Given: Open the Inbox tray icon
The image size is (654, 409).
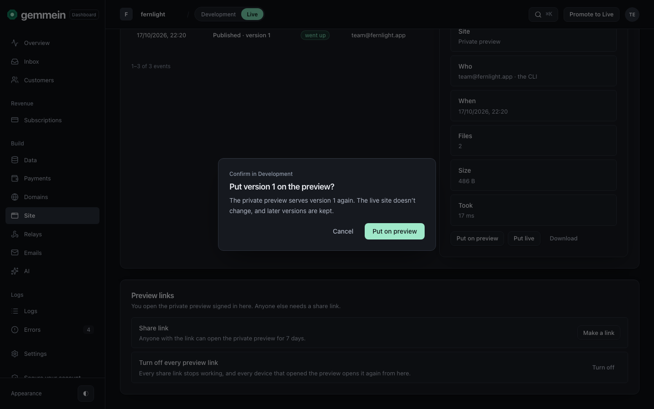Looking at the screenshot, I should click(15, 61).
